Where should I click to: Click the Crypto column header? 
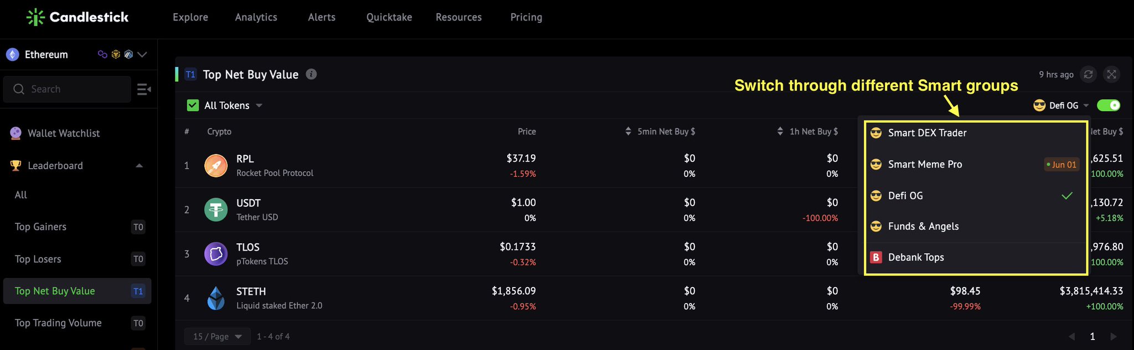[219, 132]
